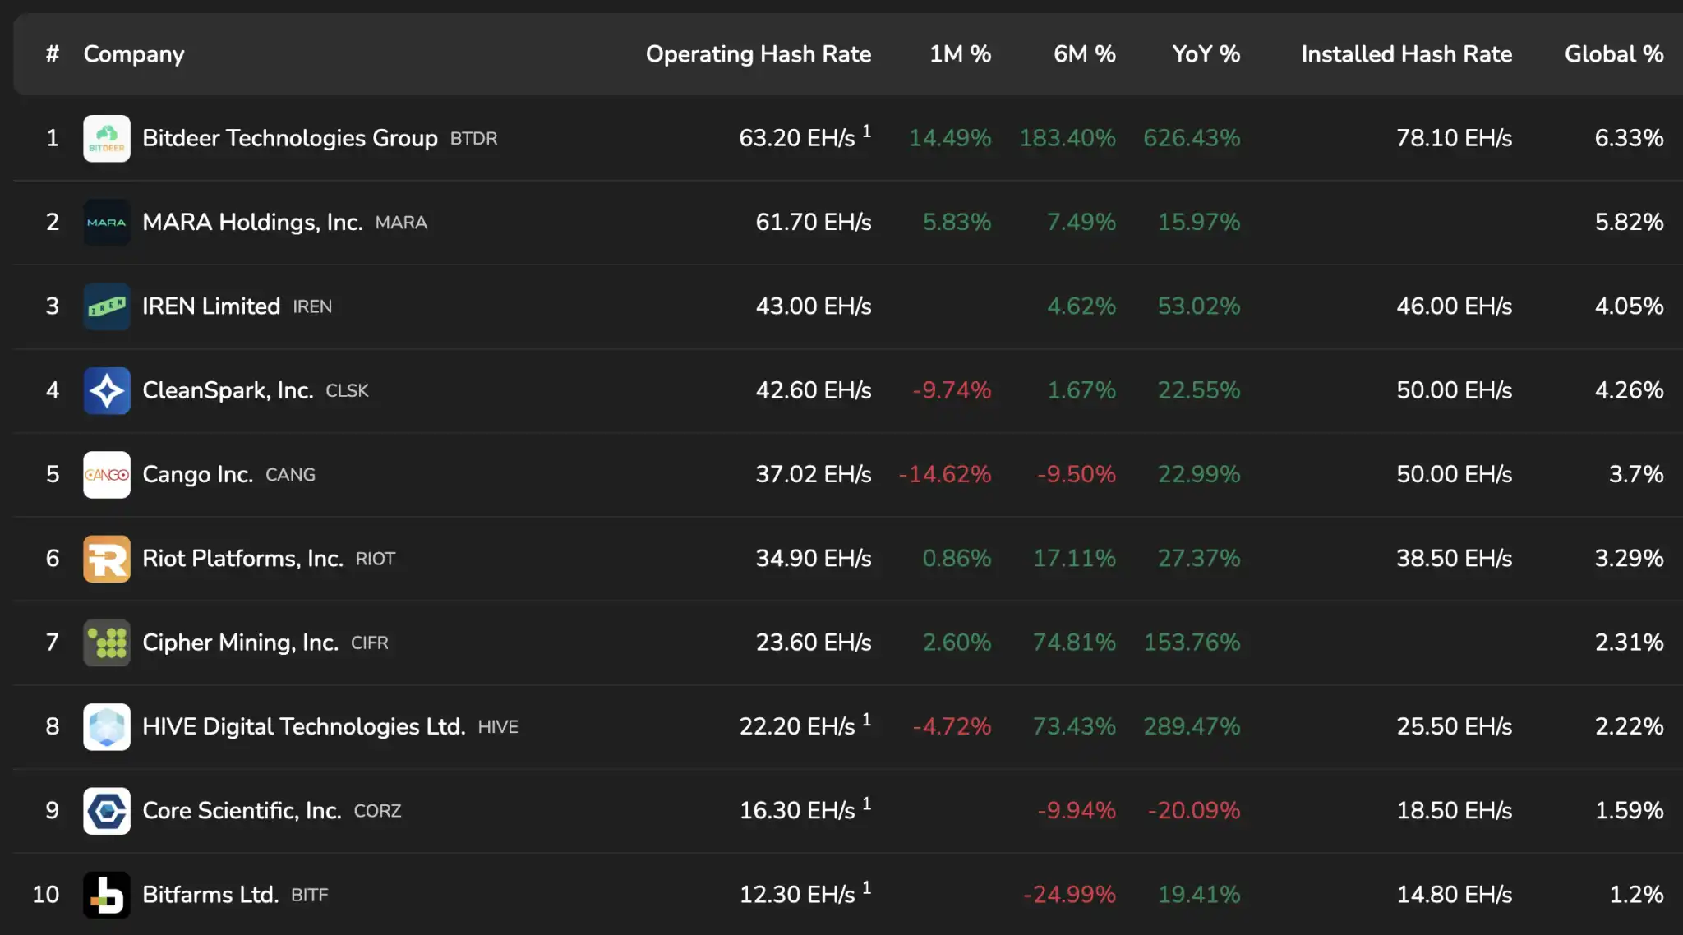Sort by Installed Hash Rate header

coord(1406,54)
